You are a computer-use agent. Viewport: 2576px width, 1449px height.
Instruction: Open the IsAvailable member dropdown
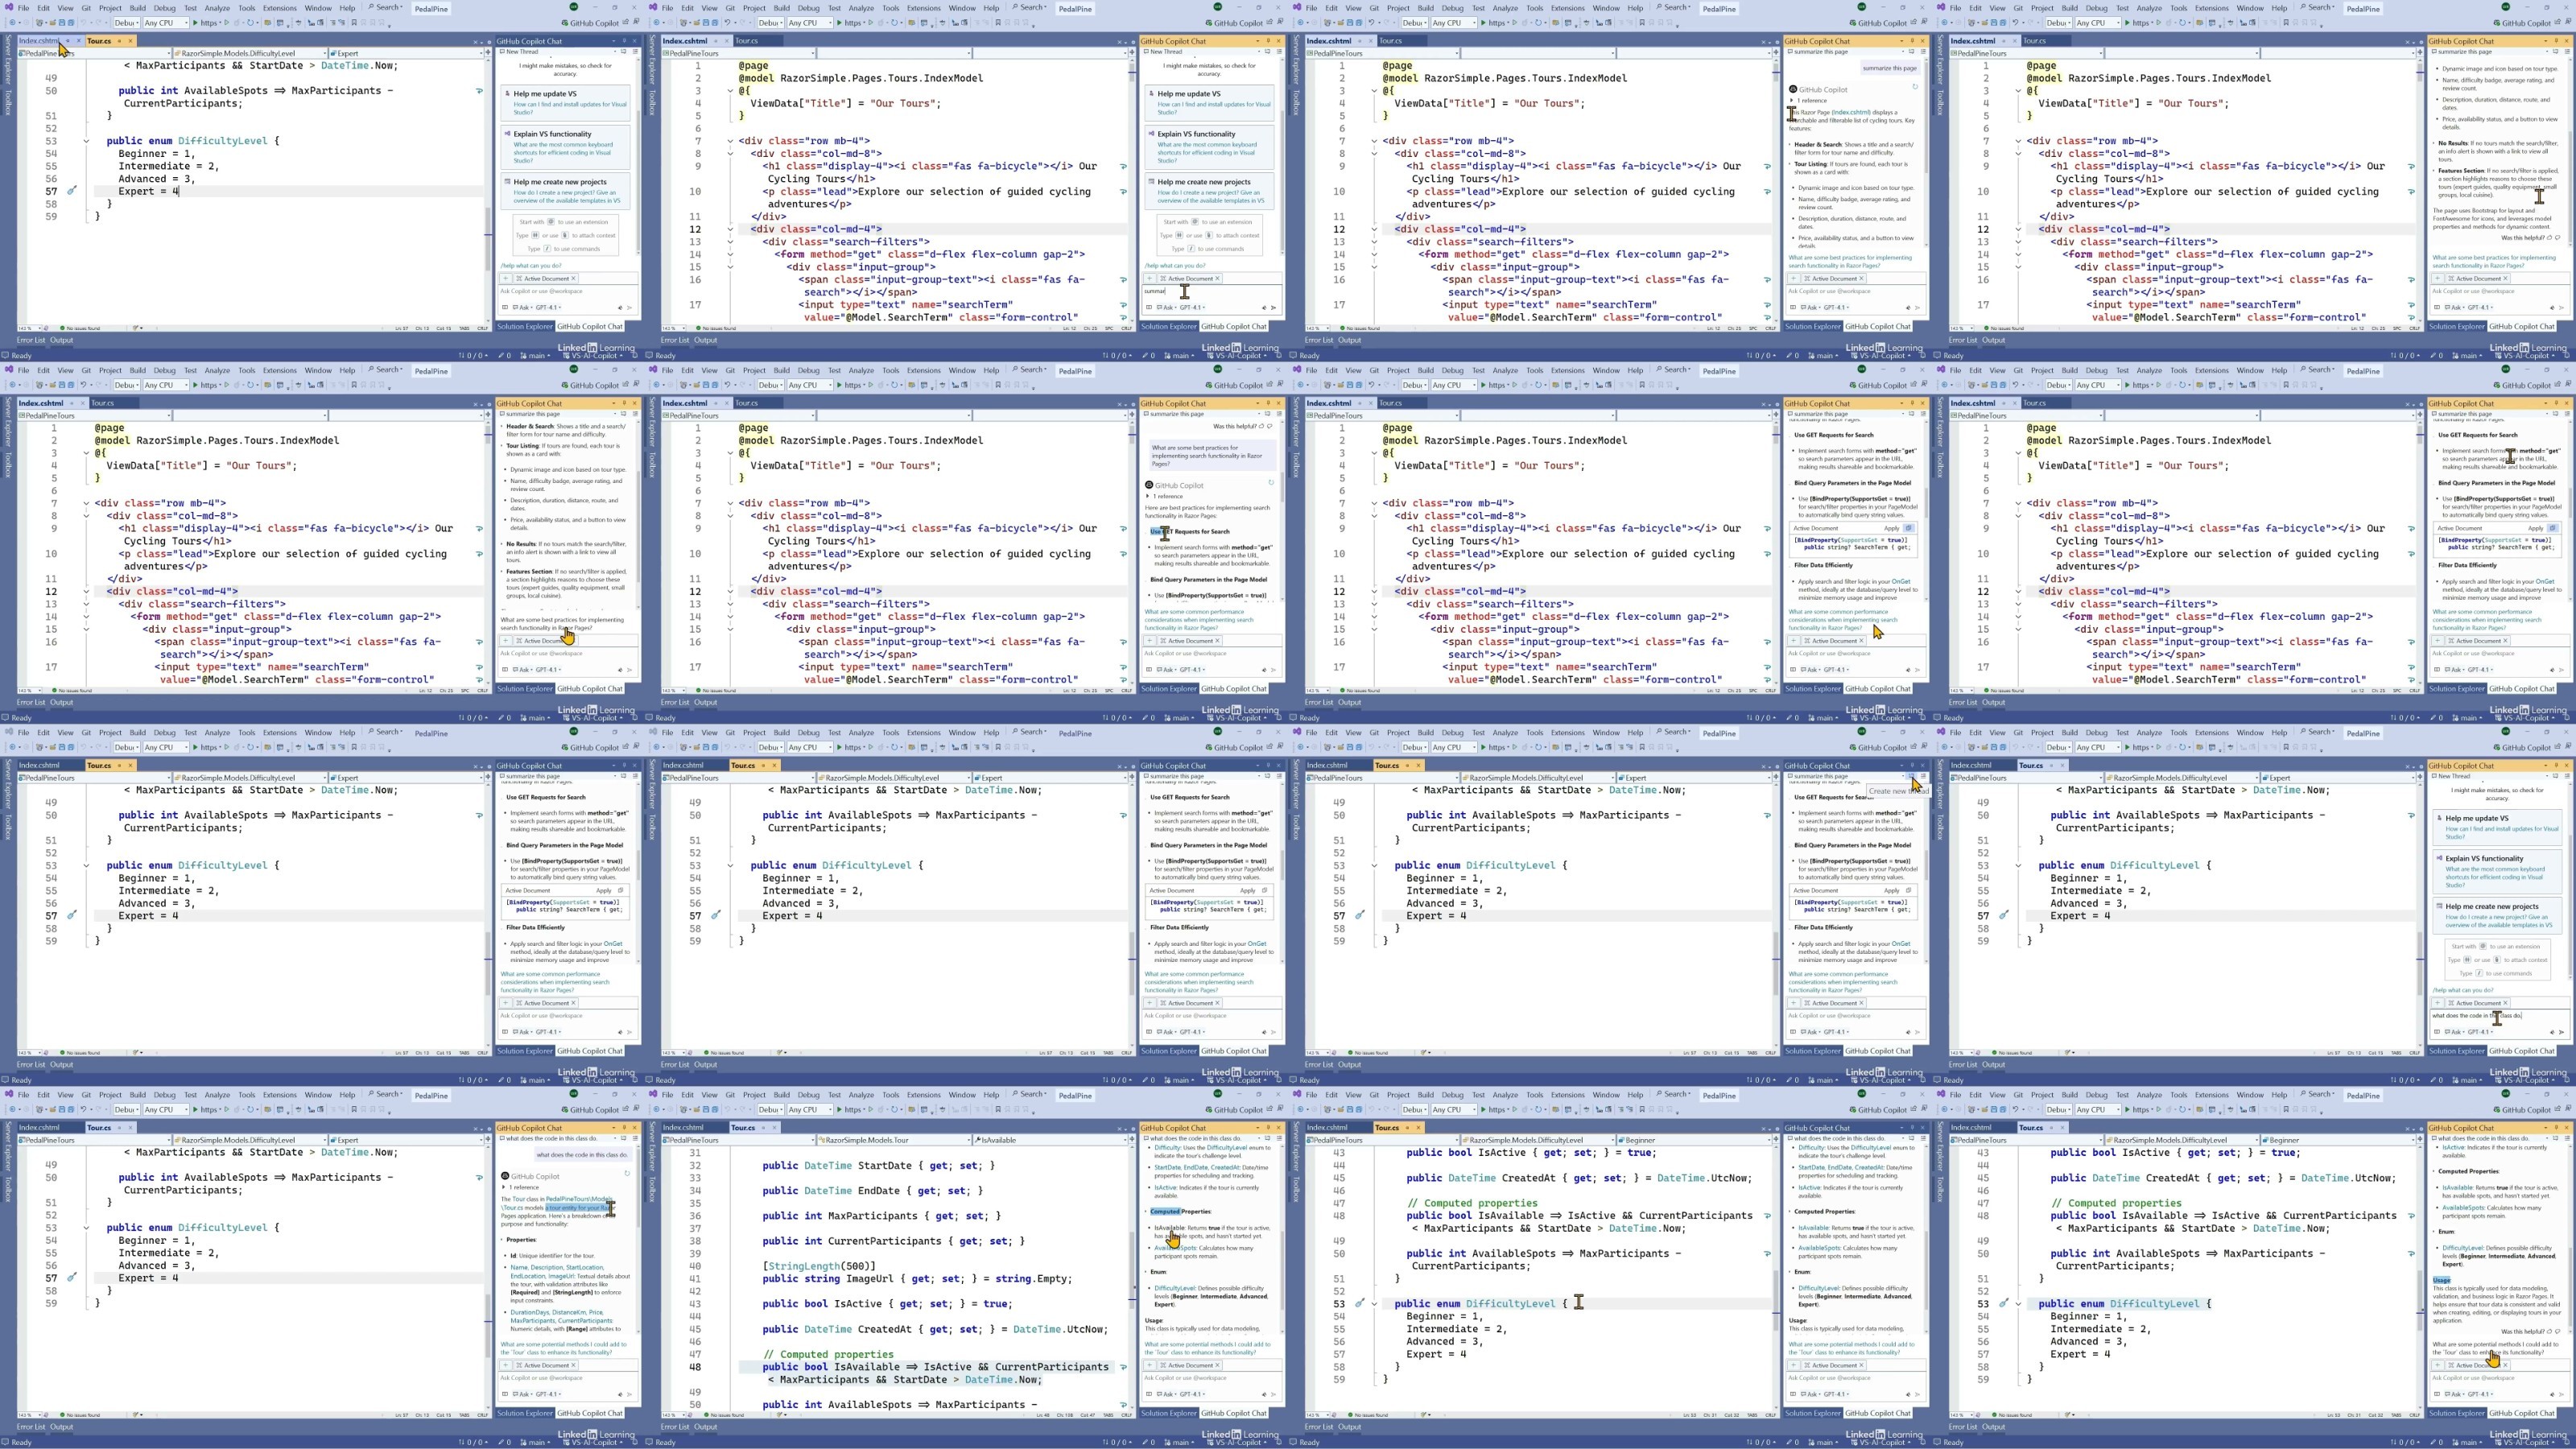pyautogui.click(x=1050, y=1140)
